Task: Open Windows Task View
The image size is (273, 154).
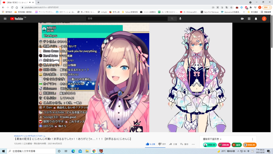Action: [66, 151]
